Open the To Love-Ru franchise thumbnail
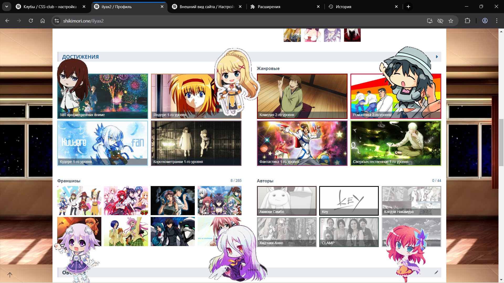Screen dimensions: 504x283 coord(126,231)
